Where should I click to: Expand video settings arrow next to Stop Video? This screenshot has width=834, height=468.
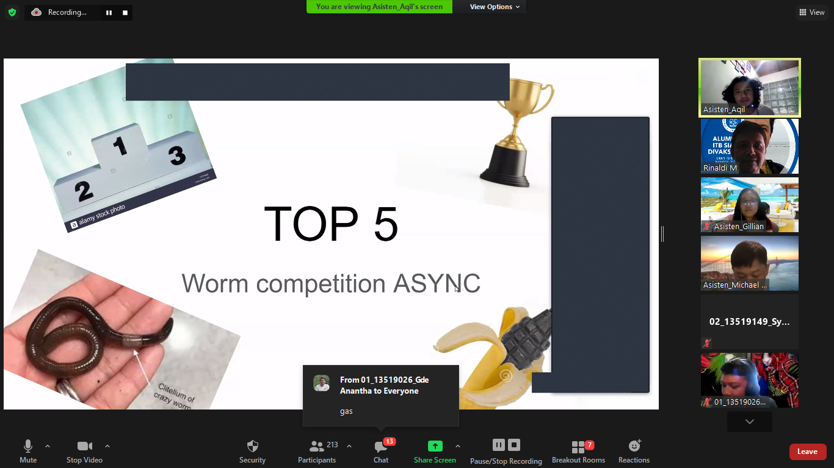107,446
